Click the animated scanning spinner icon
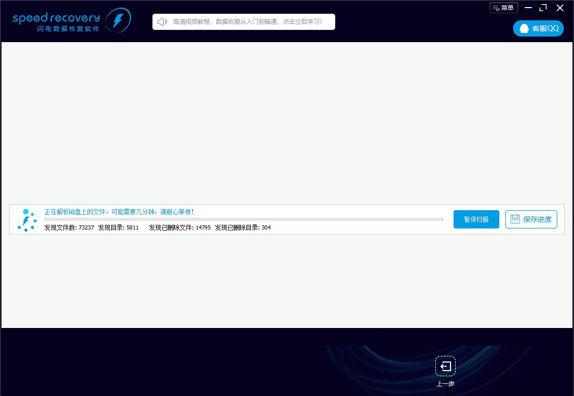The width and height of the screenshot is (574, 396). [26, 220]
